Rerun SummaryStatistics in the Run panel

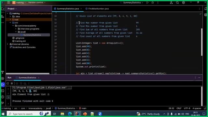8,84
